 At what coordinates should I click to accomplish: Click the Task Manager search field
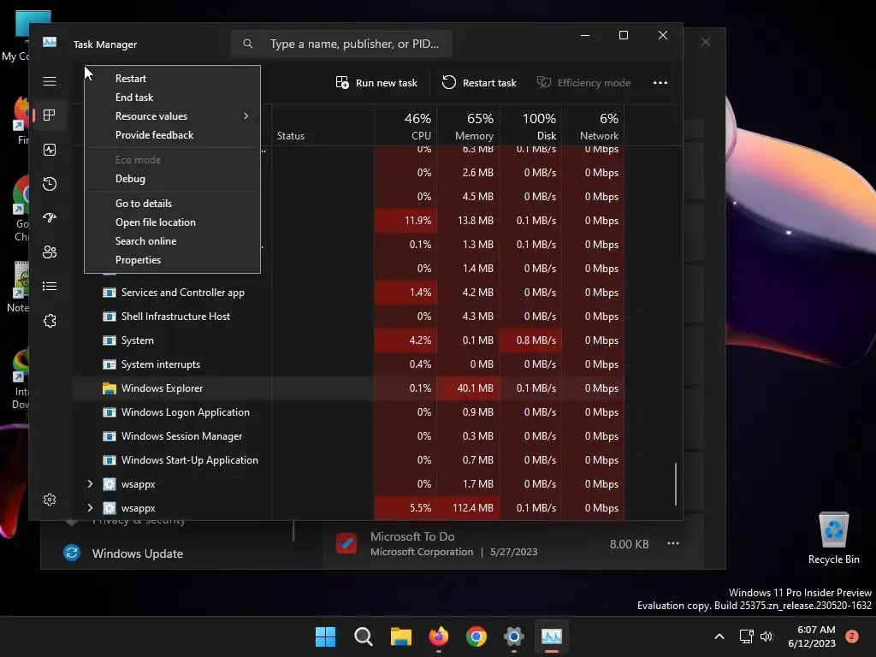pos(341,44)
